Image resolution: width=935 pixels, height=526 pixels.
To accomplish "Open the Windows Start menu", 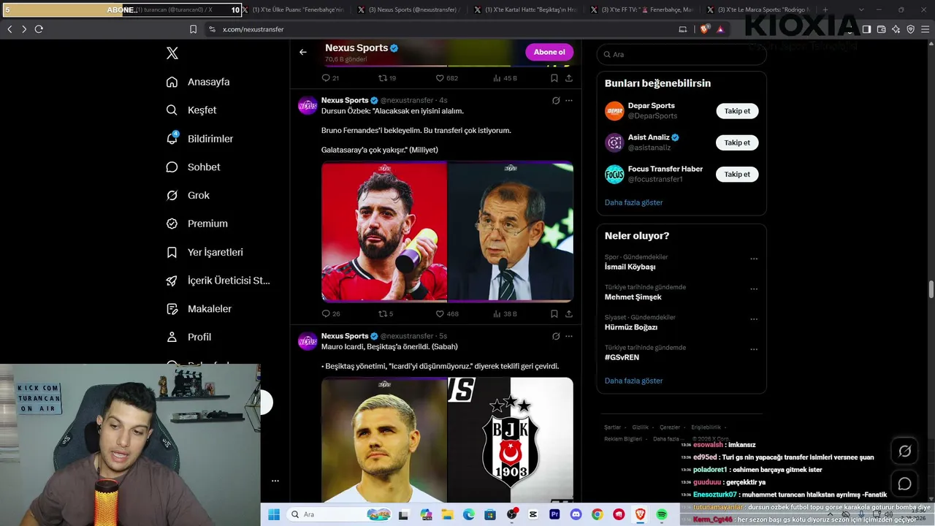I will point(274,514).
